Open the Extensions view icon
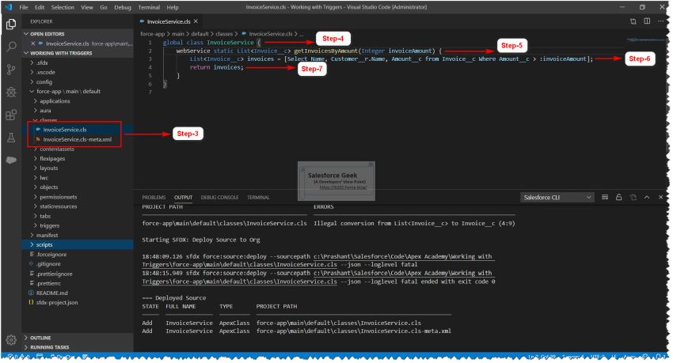Viewport: 673px width, 363px height. (x=11, y=115)
